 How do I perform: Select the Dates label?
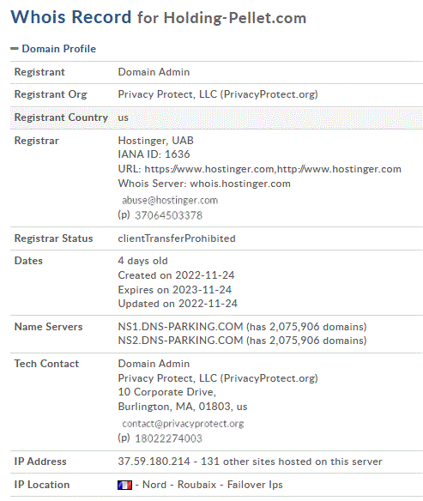tap(28, 261)
